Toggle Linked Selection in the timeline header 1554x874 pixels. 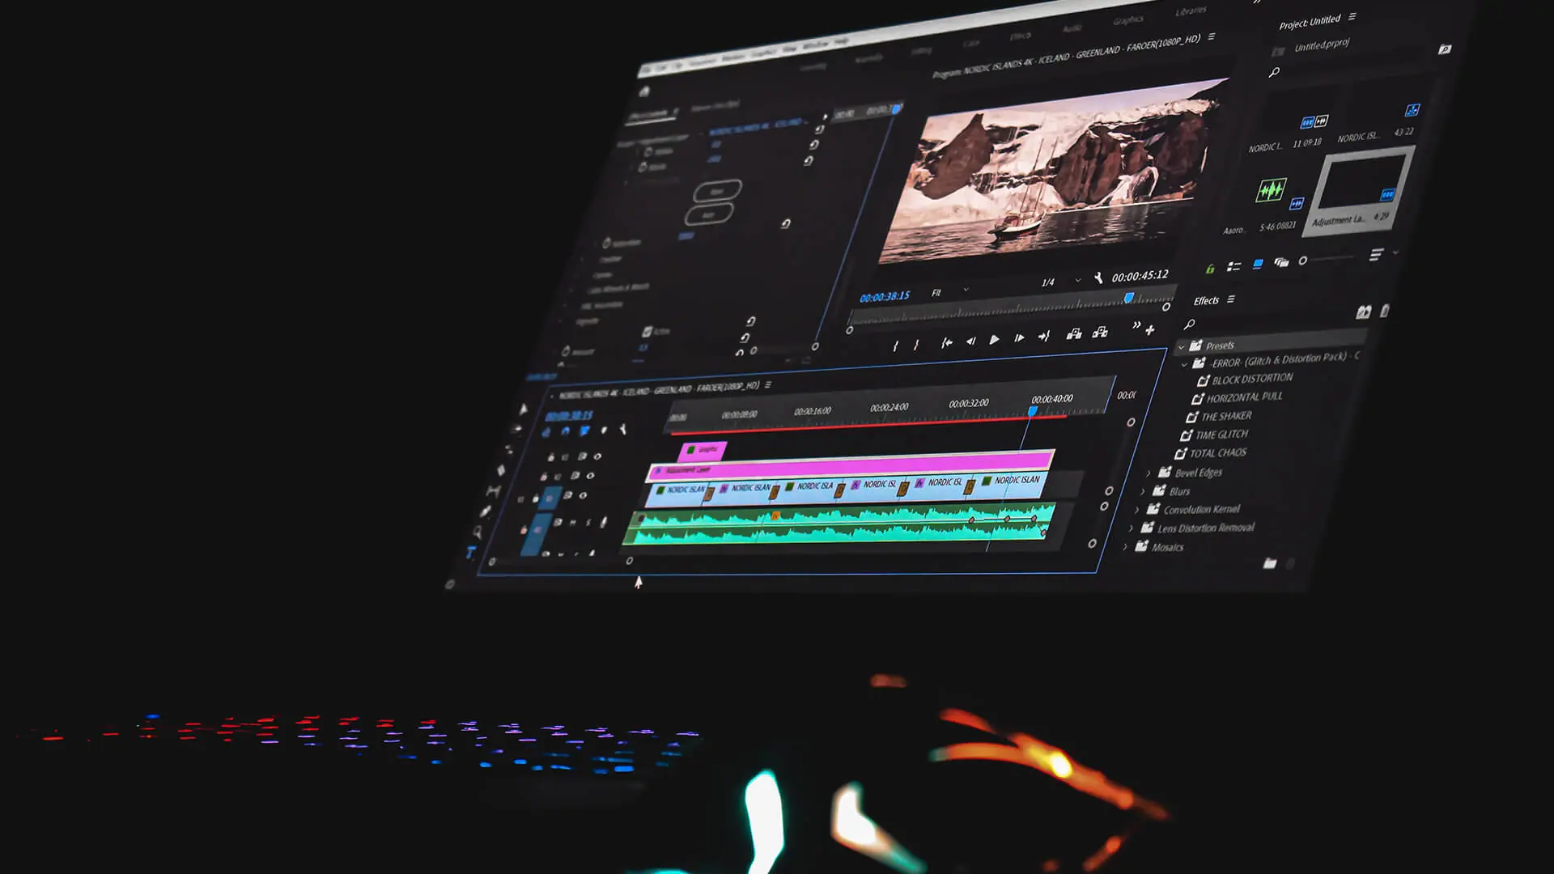584,431
